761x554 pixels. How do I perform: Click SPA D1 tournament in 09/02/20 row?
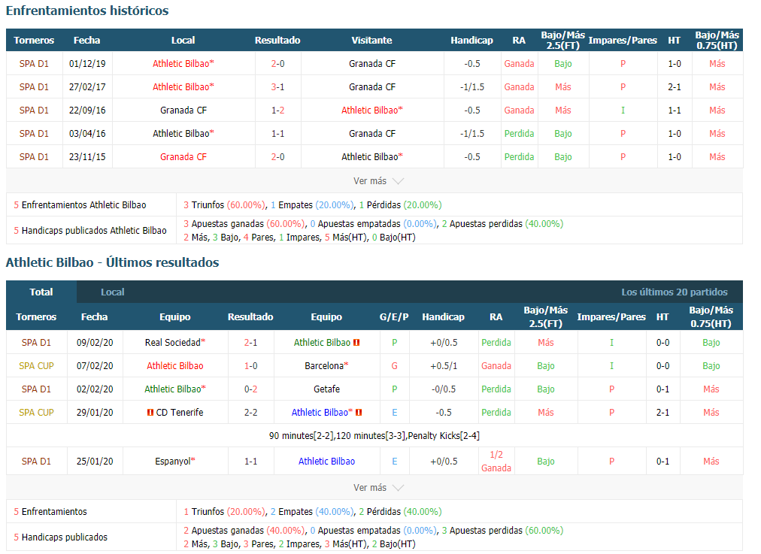pyautogui.click(x=36, y=343)
